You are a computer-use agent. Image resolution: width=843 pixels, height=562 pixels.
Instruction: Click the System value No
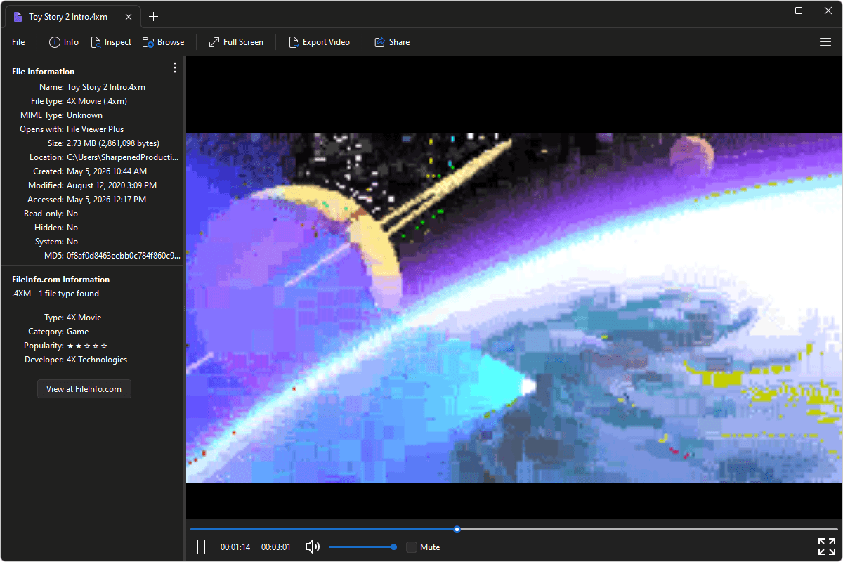(72, 242)
